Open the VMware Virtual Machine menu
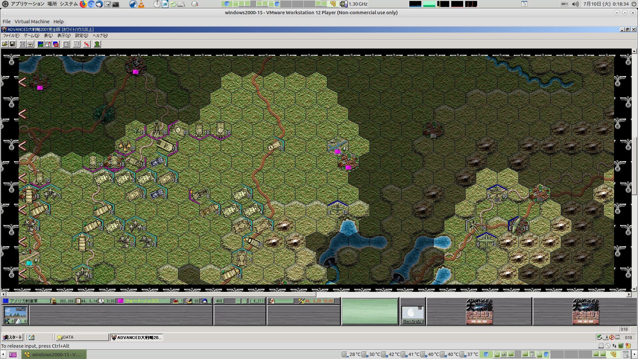Image resolution: width=638 pixels, height=359 pixels. coord(32,22)
